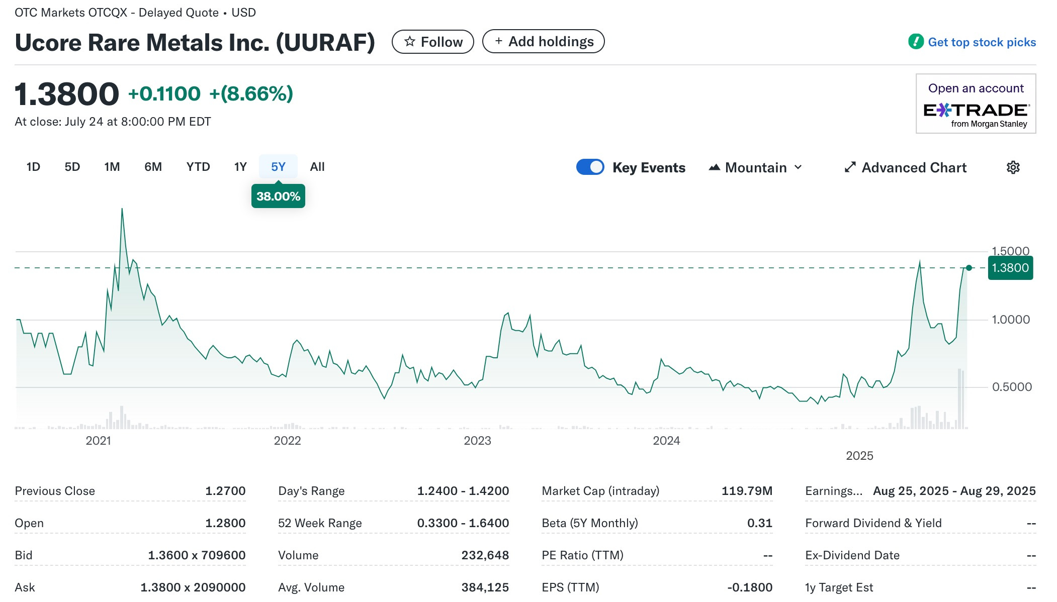Switch to the YTD range tab
The image size is (1057, 602).
point(198,167)
